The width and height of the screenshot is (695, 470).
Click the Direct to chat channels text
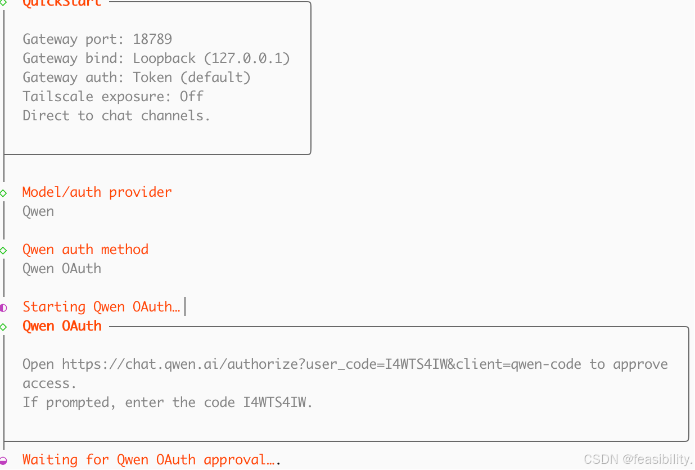click(116, 116)
